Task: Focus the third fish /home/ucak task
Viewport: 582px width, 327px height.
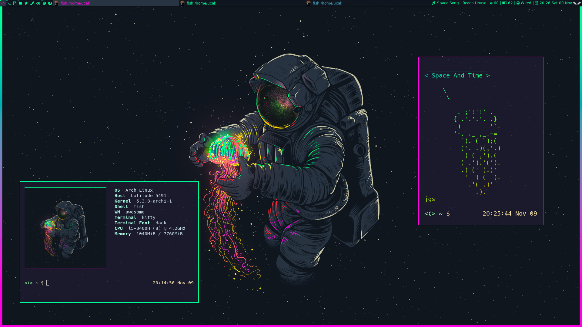Action: click(x=368, y=3)
